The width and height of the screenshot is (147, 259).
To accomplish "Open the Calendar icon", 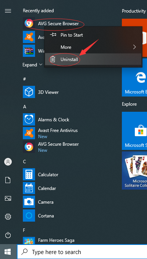I will tap(29, 188).
